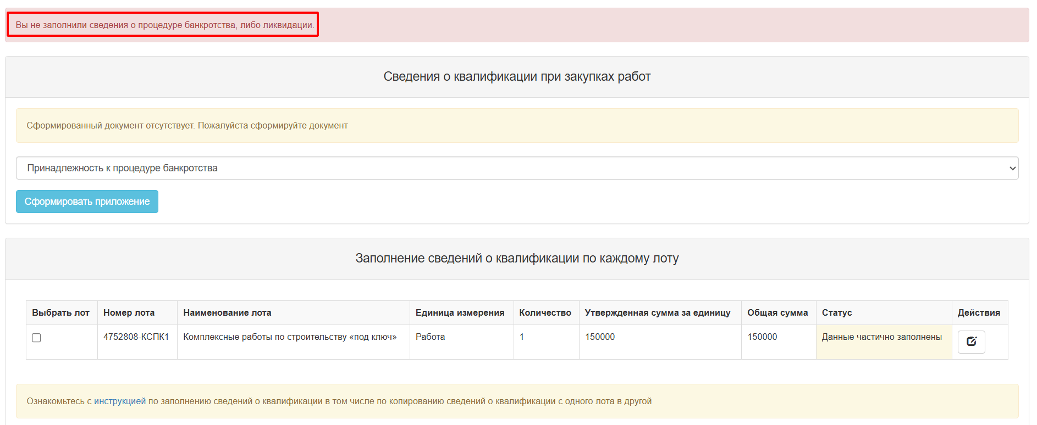Tick the checkbox to select lot 4752808-КСПК1

coord(36,338)
